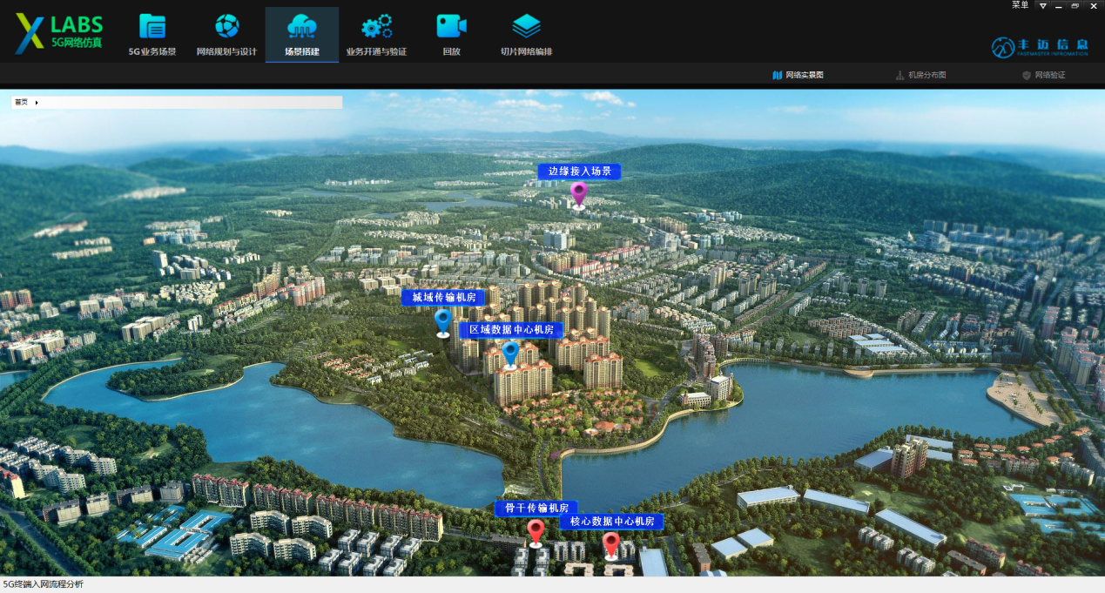The image size is (1105, 593).
Task: Open the 业务开通与验证 gears icon
Action: coord(376,27)
